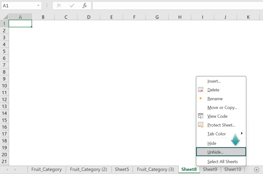The image size is (263, 174).
Task: Click the Cancel X icon in formula bar
Action: click(59, 5)
